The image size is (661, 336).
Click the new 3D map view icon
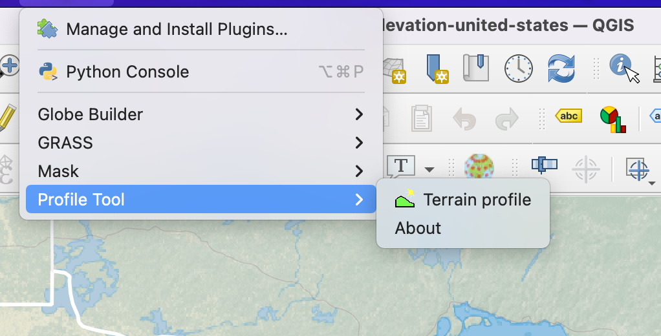[395, 70]
